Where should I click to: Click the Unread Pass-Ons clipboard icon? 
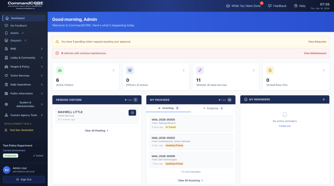pyautogui.click(x=270, y=70)
